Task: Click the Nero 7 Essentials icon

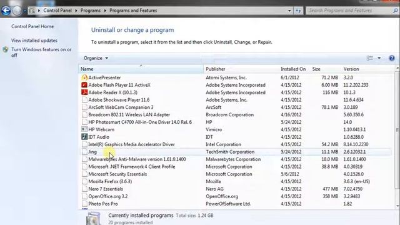Action: 84,189
